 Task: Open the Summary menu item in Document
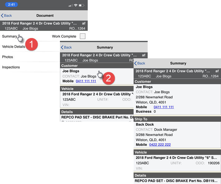[x=10, y=36]
